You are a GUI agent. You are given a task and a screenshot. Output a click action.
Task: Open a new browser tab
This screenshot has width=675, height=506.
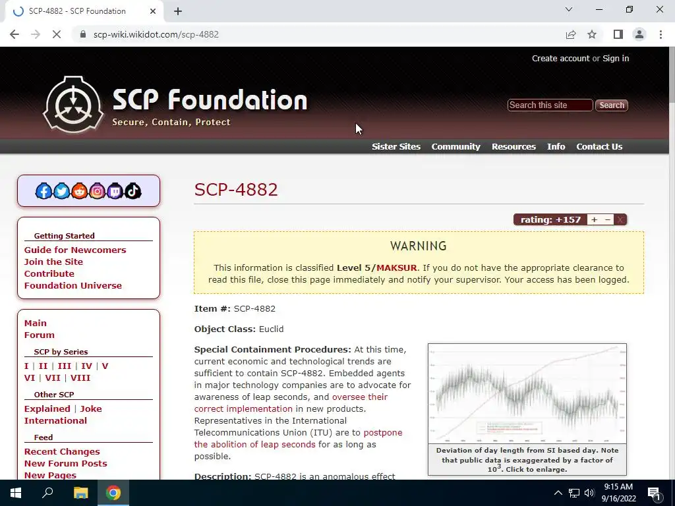pyautogui.click(x=178, y=11)
